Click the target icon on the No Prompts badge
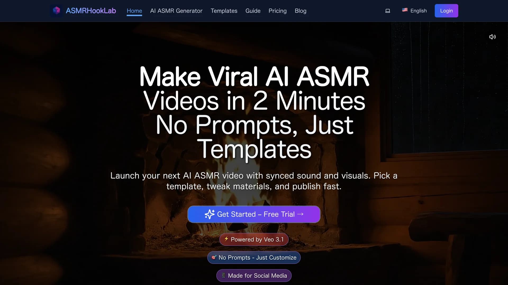Viewport: 508px width, 285px height. (214, 257)
